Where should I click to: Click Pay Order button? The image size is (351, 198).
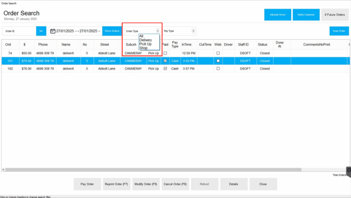(x=87, y=184)
